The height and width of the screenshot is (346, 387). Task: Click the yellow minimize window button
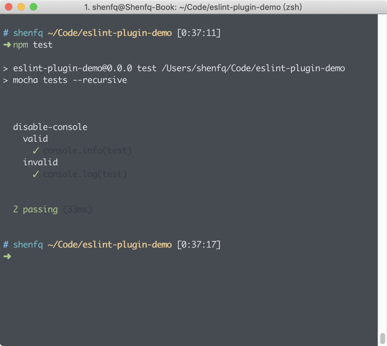pyautogui.click(x=21, y=7)
